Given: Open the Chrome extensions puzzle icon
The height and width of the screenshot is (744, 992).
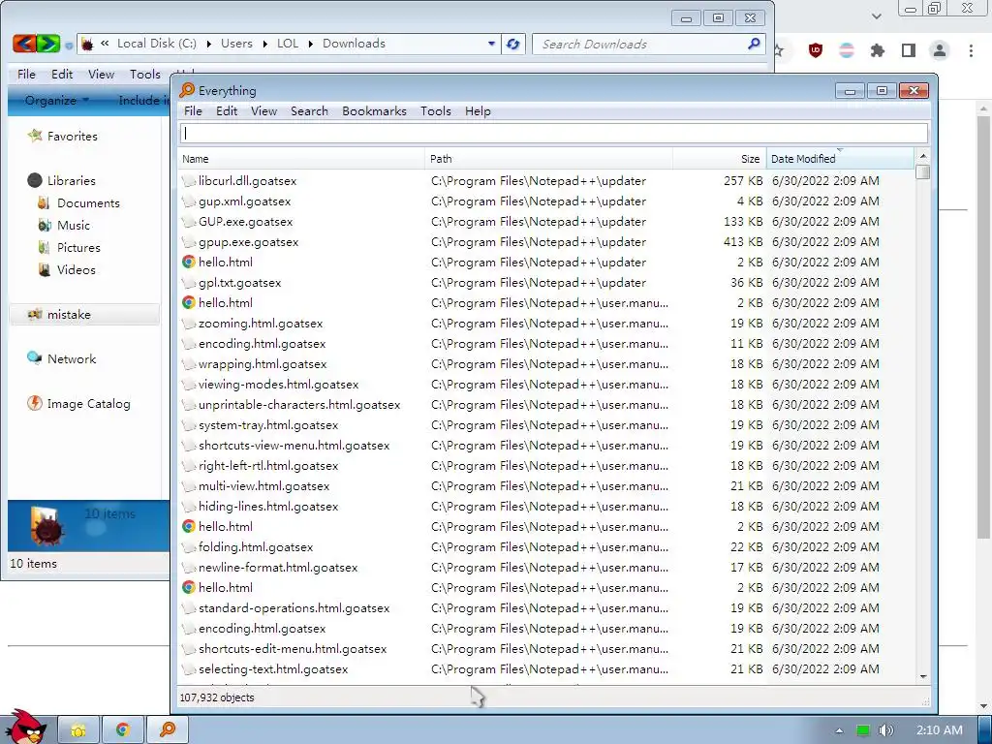Looking at the screenshot, I should [878, 50].
